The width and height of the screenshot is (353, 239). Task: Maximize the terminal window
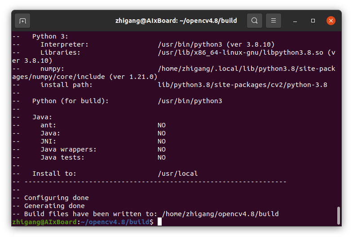point(313,21)
